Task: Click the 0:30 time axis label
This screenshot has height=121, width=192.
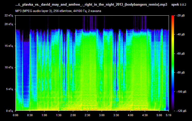Action: click(x=30, y=115)
